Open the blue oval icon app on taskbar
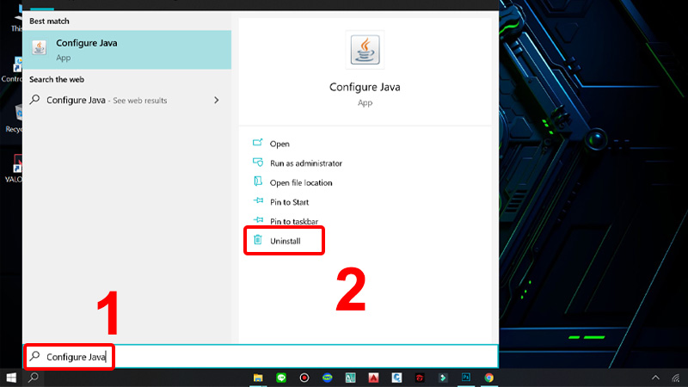688x387 pixels. 328,378
